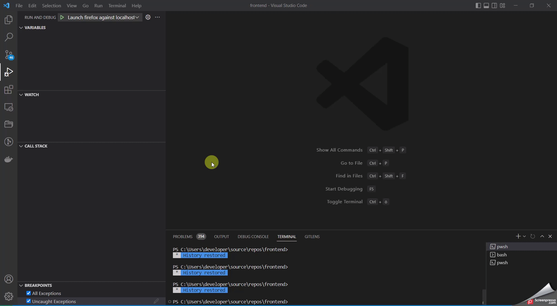Uncheck the All Exceptions breakpoint
The image size is (557, 306).
click(x=28, y=293)
